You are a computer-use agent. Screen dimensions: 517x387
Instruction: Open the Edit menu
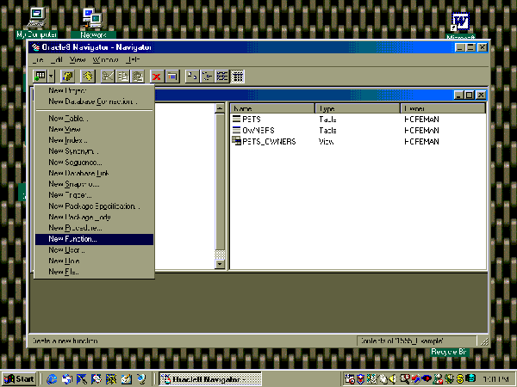[57, 60]
